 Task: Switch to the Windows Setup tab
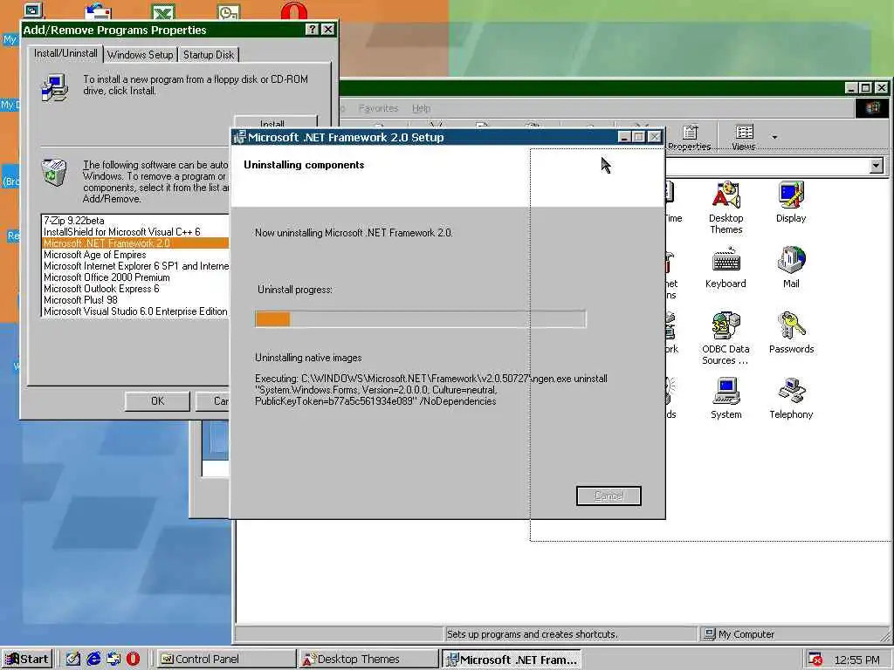pos(141,55)
